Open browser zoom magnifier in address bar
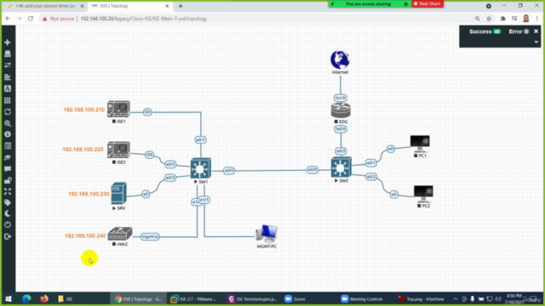 tap(477, 19)
